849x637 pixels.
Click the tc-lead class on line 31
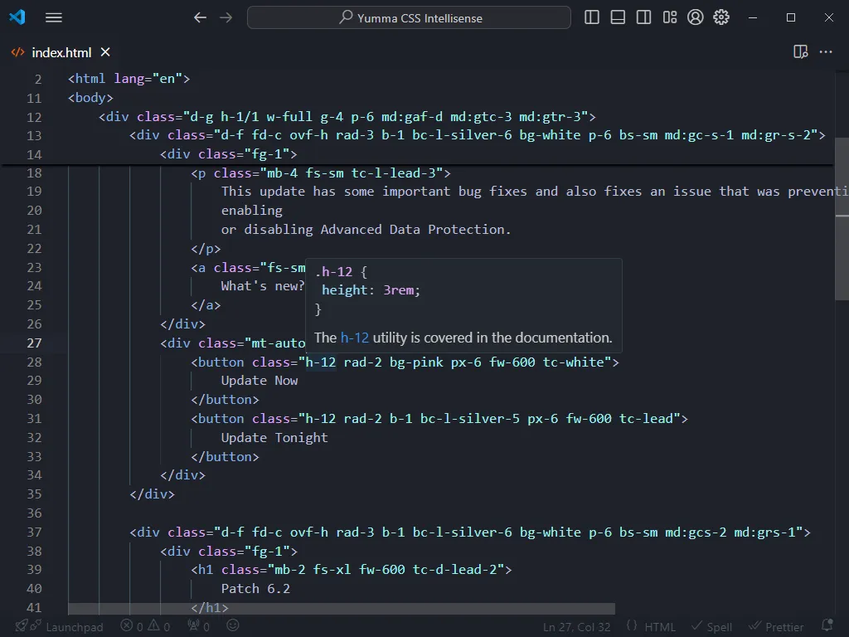click(x=646, y=419)
